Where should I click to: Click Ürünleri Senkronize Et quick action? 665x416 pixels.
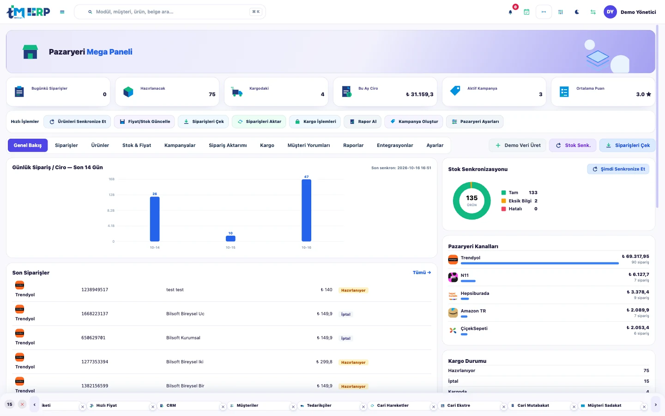coord(78,122)
